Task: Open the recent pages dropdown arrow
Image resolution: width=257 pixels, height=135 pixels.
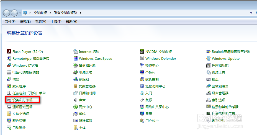Action: coord(20,13)
